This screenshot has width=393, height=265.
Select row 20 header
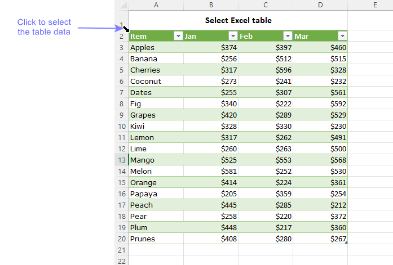121,239
